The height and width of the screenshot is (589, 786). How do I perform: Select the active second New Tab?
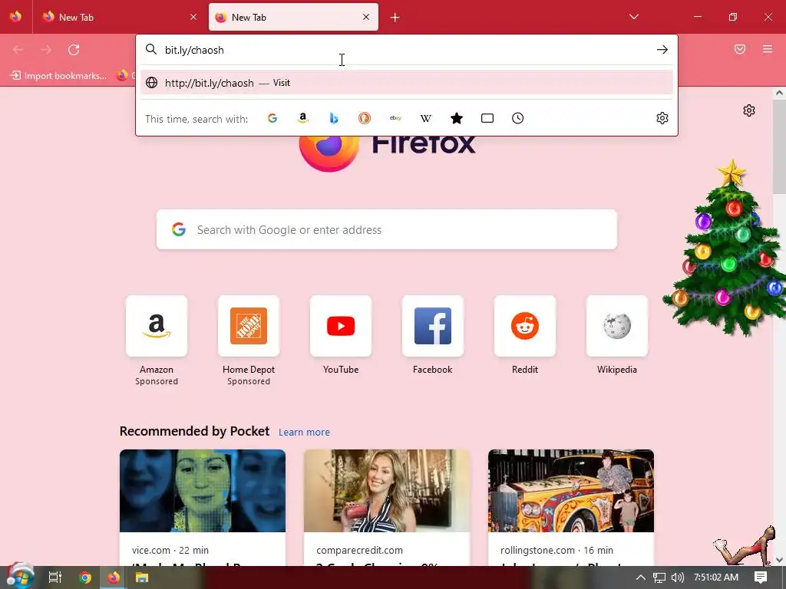pos(293,17)
